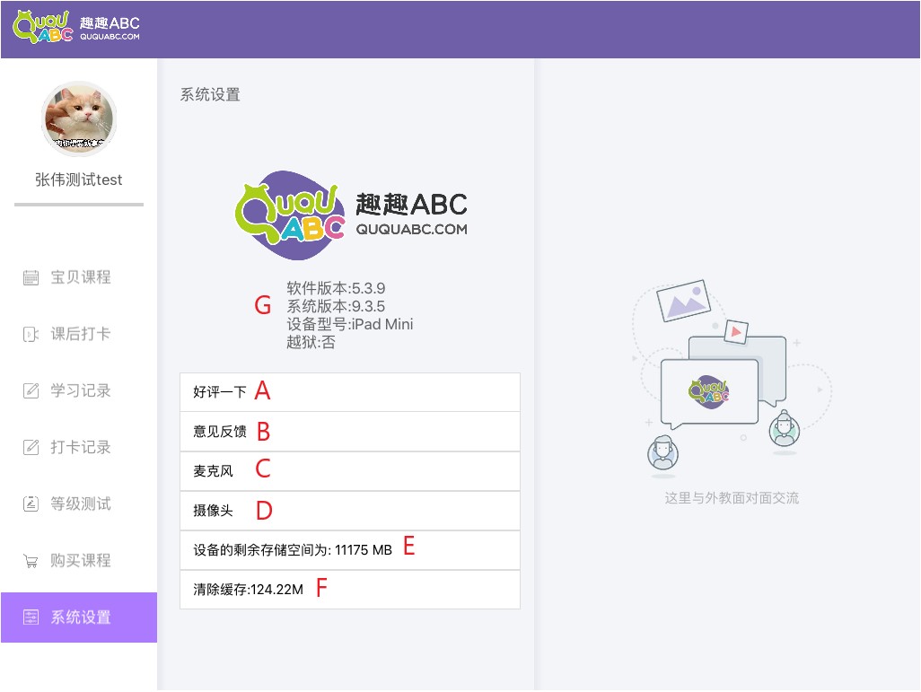Open 意见反馈 feedback option
The image size is (921, 692).
(x=349, y=432)
